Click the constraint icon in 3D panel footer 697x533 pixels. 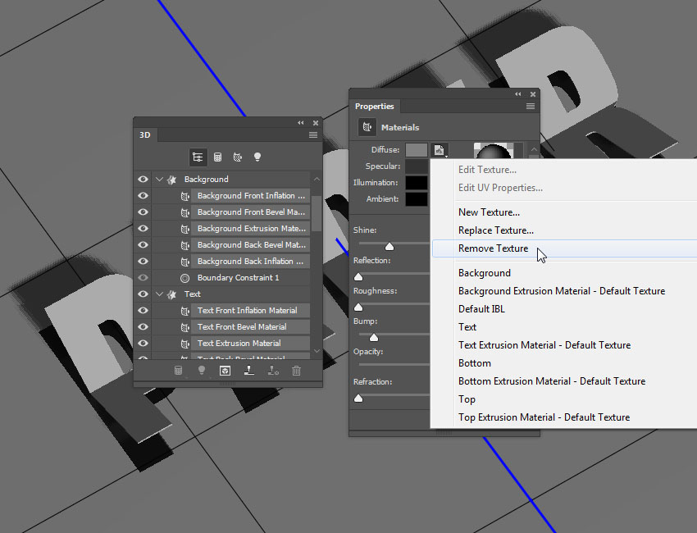point(273,371)
